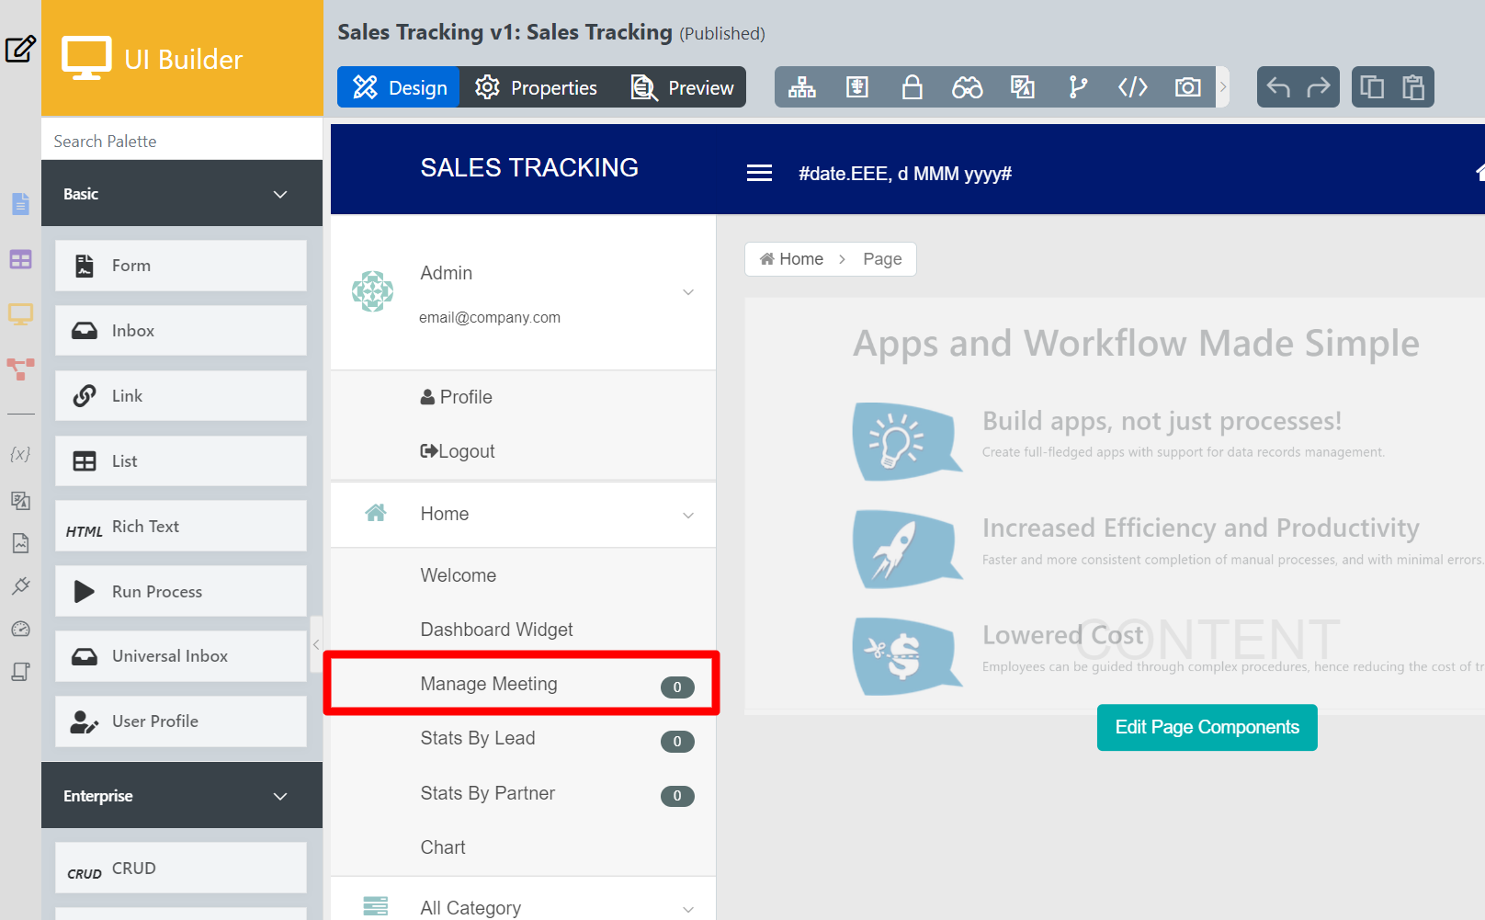The width and height of the screenshot is (1485, 920).
Task: Click the redo arrow in the toolbar
Action: [1319, 87]
